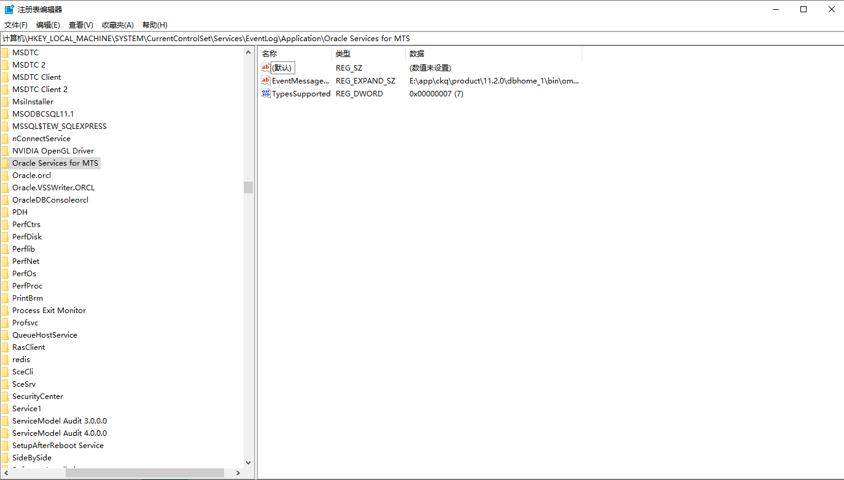Open the 收藏夹(A) favorites menu
The width and height of the screenshot is (844, 480).
[117, 25]
